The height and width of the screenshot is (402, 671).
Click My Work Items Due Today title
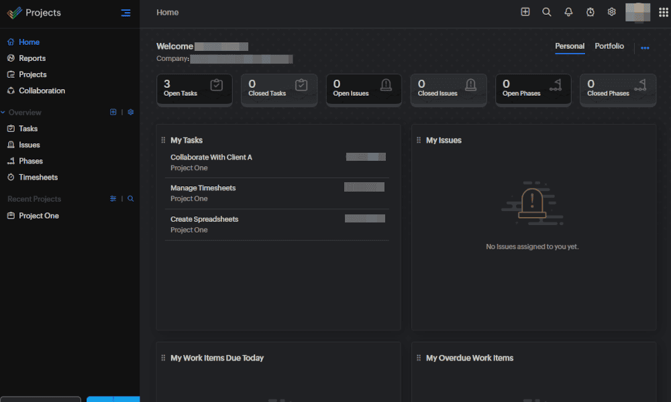[x=217, y=358]
